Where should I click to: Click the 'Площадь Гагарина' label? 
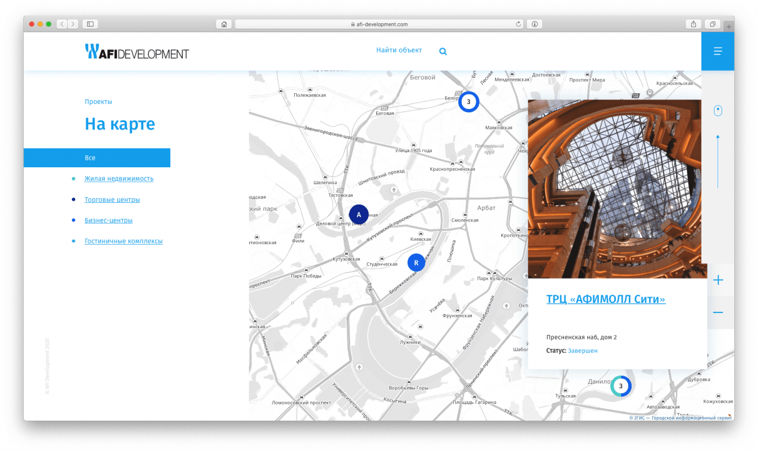point(475,402)
